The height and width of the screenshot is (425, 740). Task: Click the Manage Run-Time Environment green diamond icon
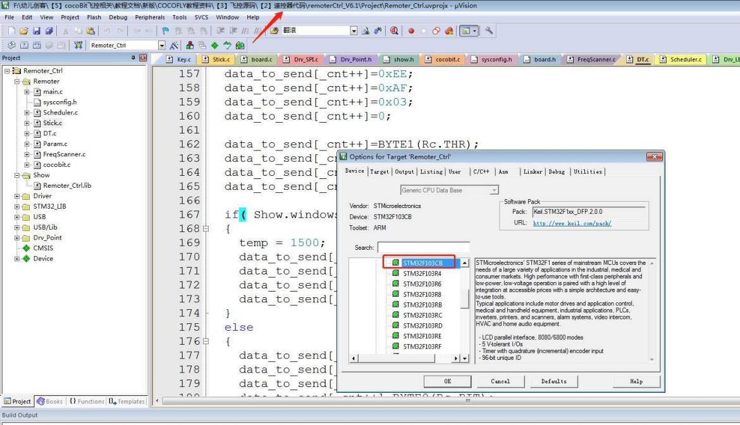pyautogui.click(x=215, y=46)
